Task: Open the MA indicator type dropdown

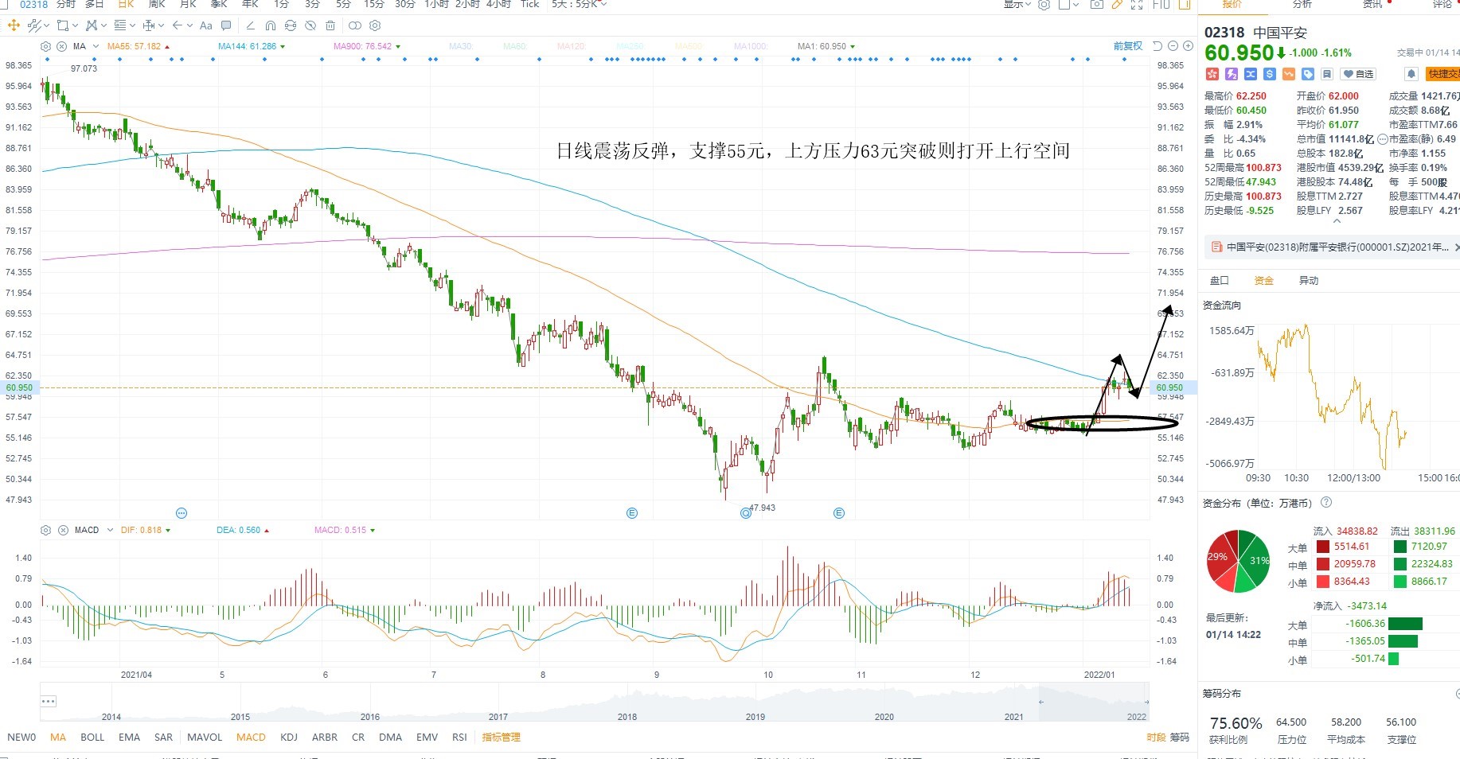Action: (x=96, y=46)
